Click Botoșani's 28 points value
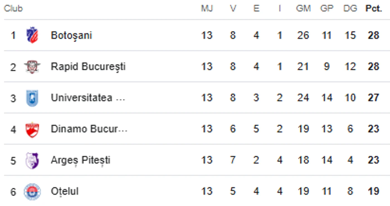390x206 pixels. pos(373,35)
